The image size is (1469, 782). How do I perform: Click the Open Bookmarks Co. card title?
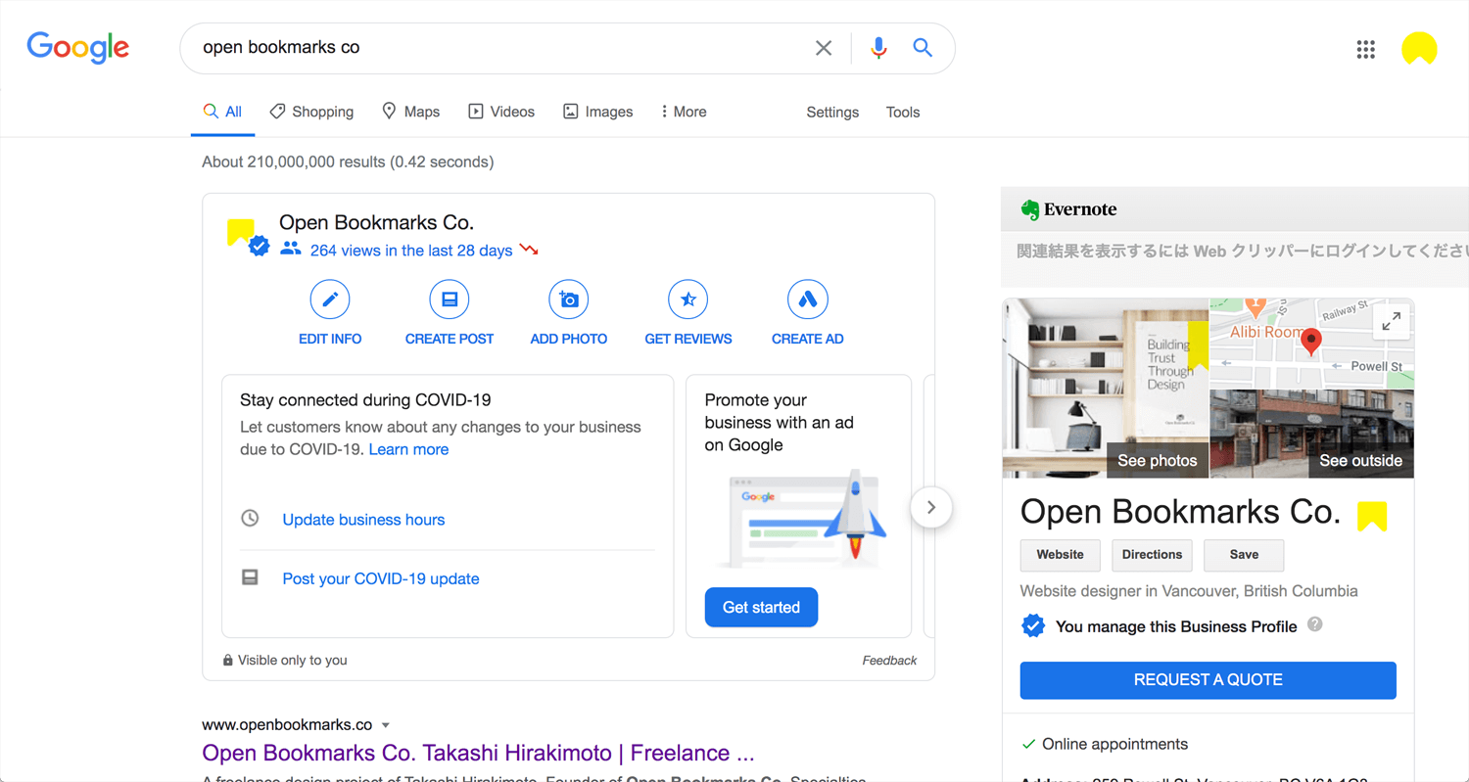click(376, 222)
